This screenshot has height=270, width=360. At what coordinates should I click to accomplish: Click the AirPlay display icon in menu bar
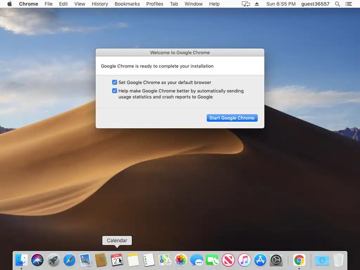(x=246, y=4)
